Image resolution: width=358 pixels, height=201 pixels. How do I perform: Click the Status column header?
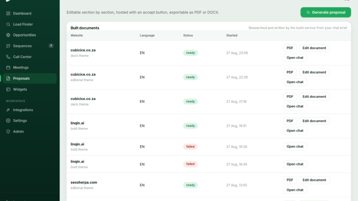188,35
